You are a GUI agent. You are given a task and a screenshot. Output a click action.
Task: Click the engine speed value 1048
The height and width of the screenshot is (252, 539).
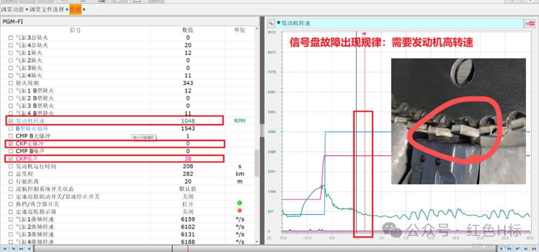(188, 121)
